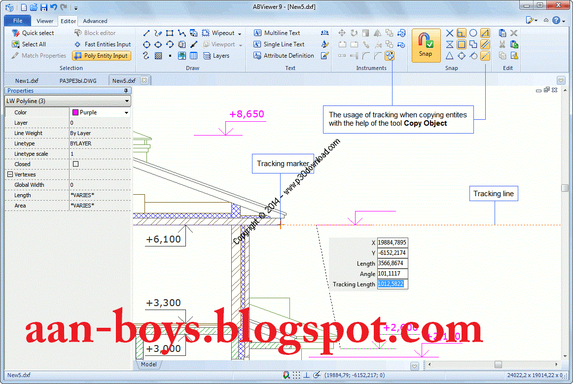Collapse the Vertexes property group

point(10,175)
